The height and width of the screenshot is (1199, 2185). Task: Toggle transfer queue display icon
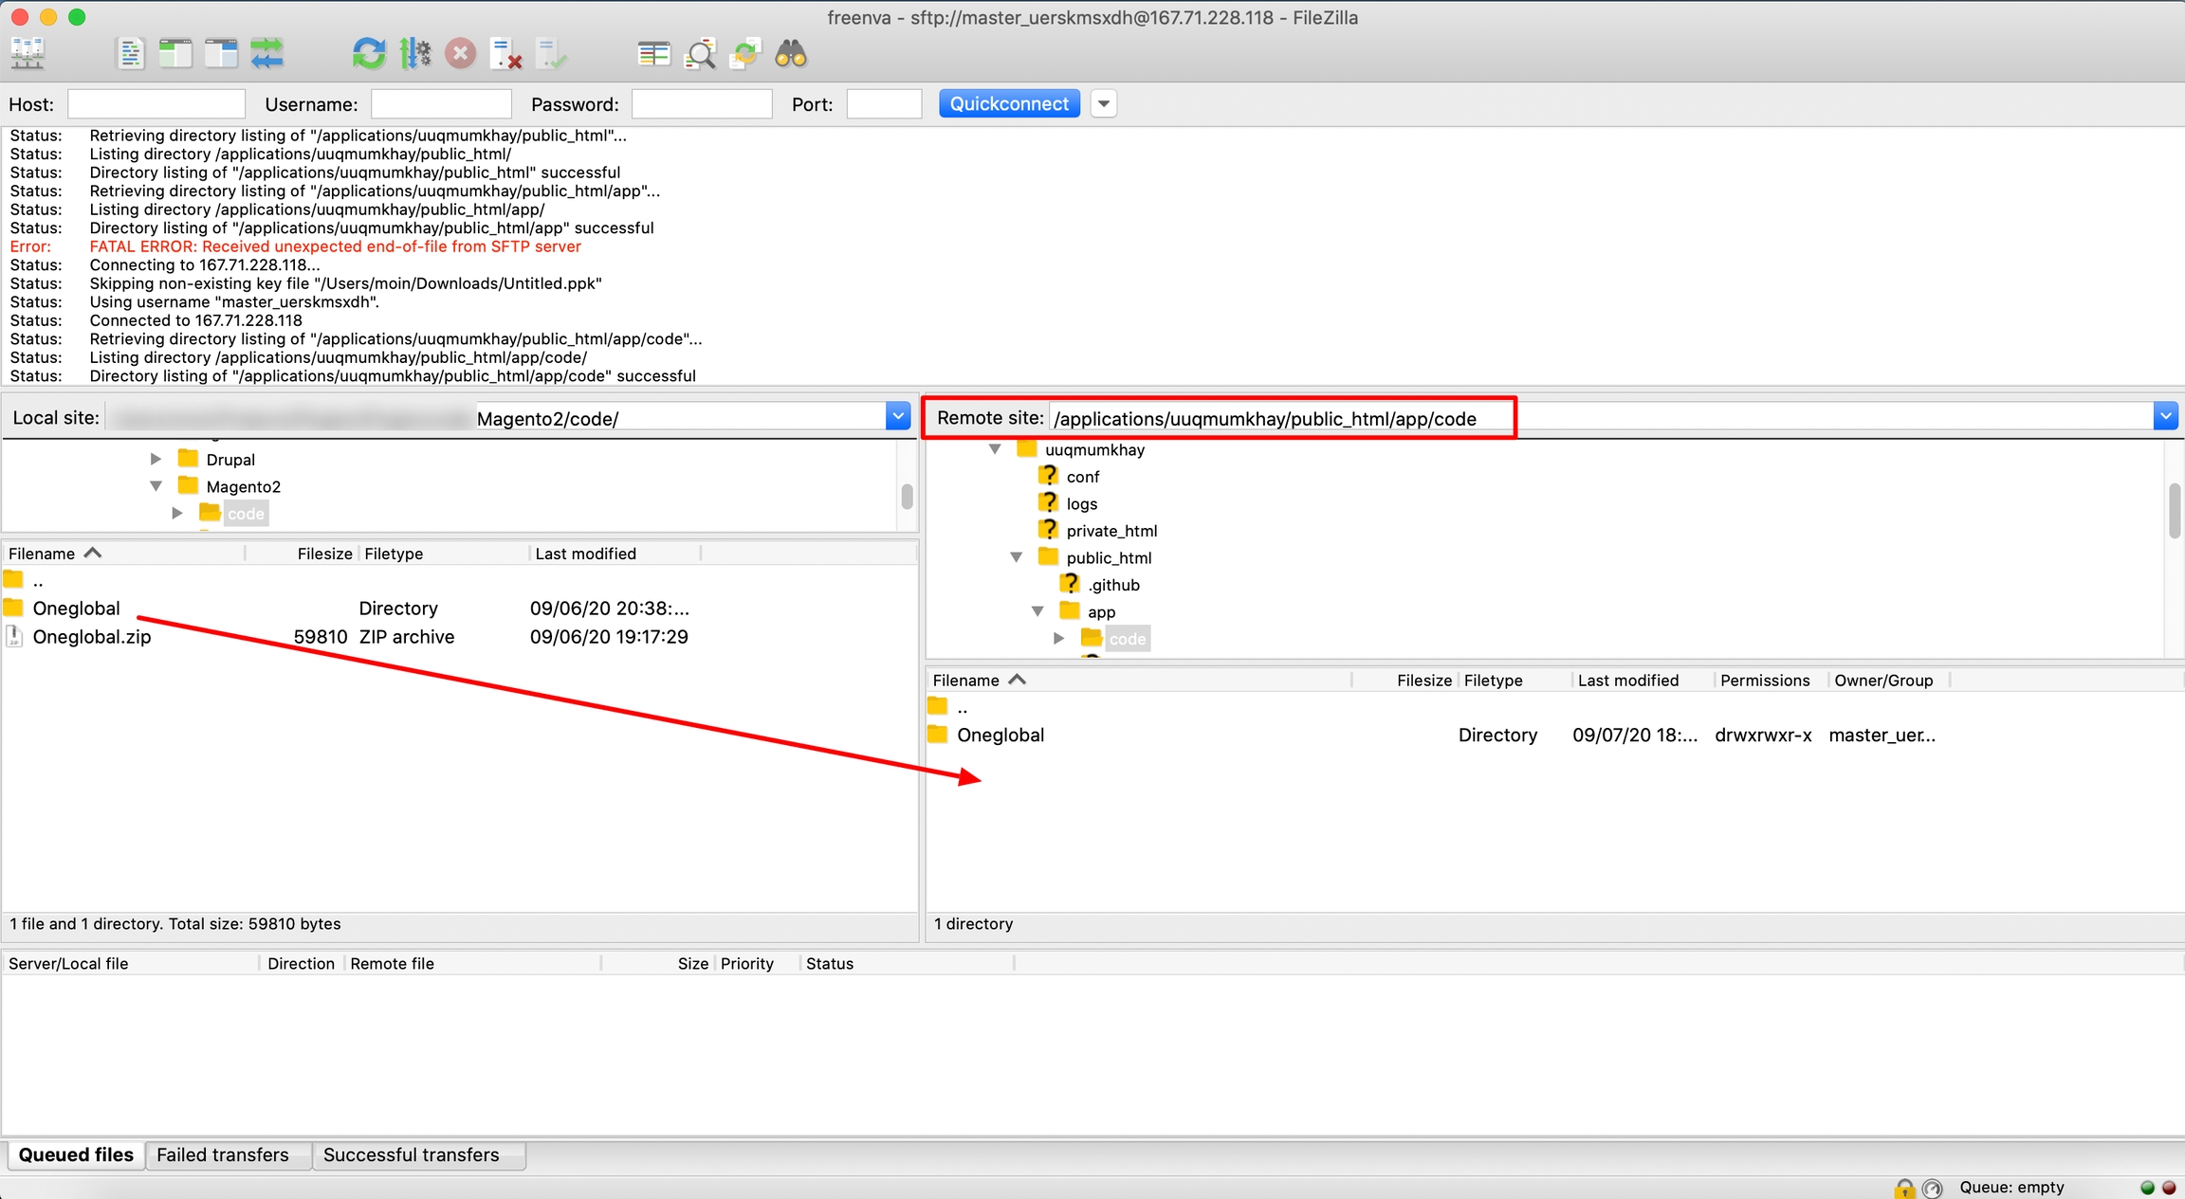point(267,54)
